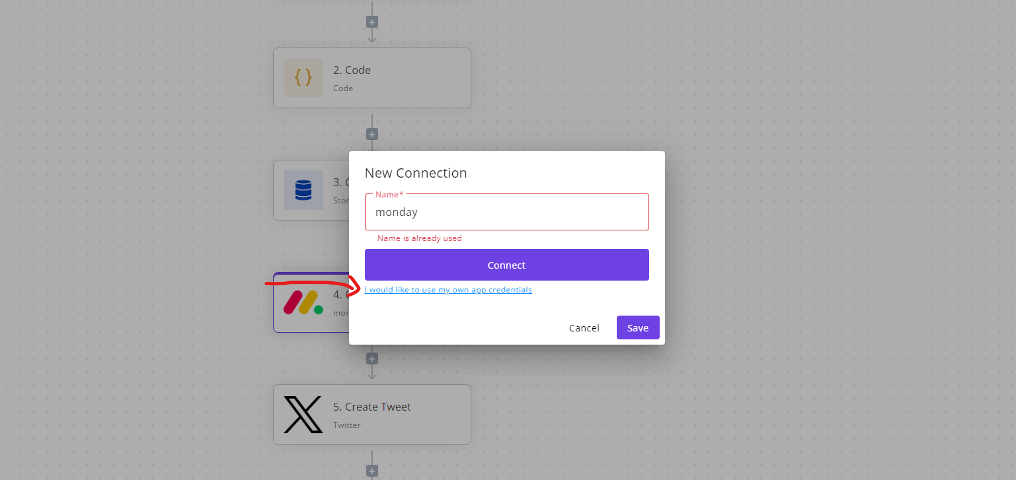The height and width of the screenshot is (480, 1016).
Task: Add a step above the Code step
Action: (372, 22)
